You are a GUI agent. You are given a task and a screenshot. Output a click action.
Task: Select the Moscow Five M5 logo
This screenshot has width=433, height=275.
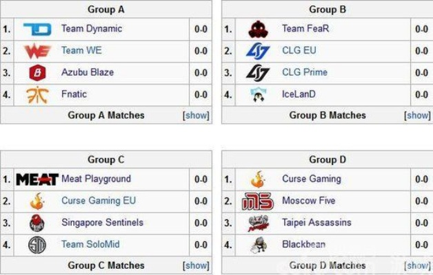click(258, 201)
